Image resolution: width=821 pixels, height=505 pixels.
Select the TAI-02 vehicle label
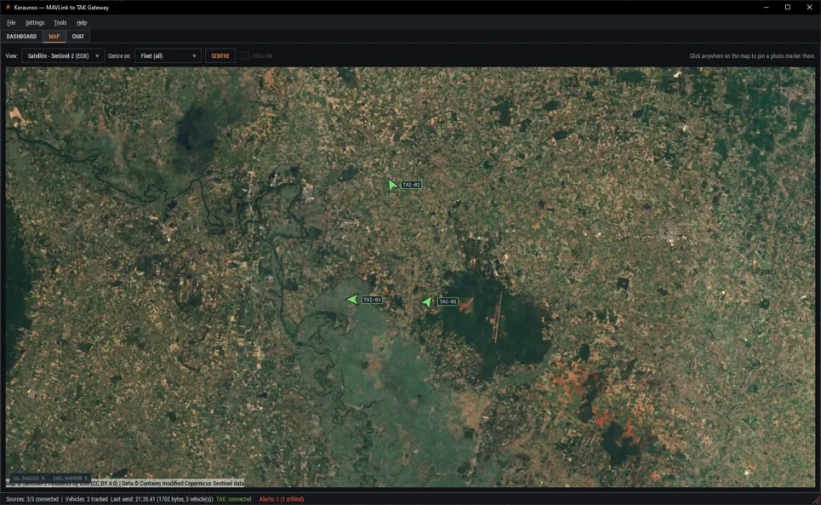click(411, 185)
